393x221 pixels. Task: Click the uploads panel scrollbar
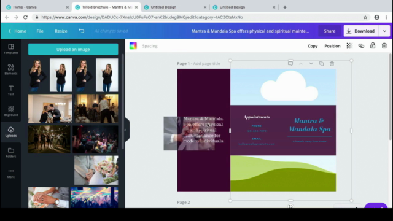click(123, 101)
